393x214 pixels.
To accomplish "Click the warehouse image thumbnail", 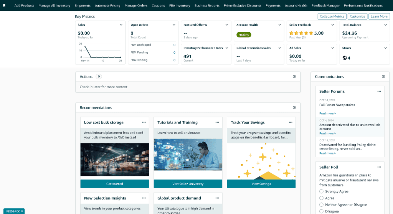I will click(x=114, y=160).
